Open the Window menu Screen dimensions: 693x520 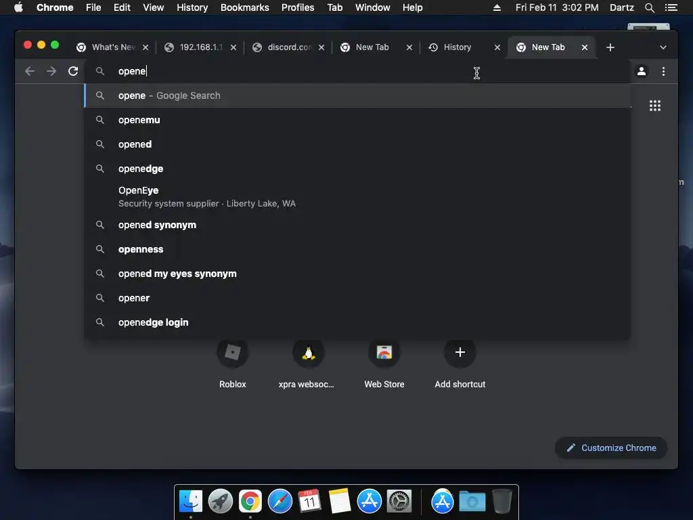373,7
